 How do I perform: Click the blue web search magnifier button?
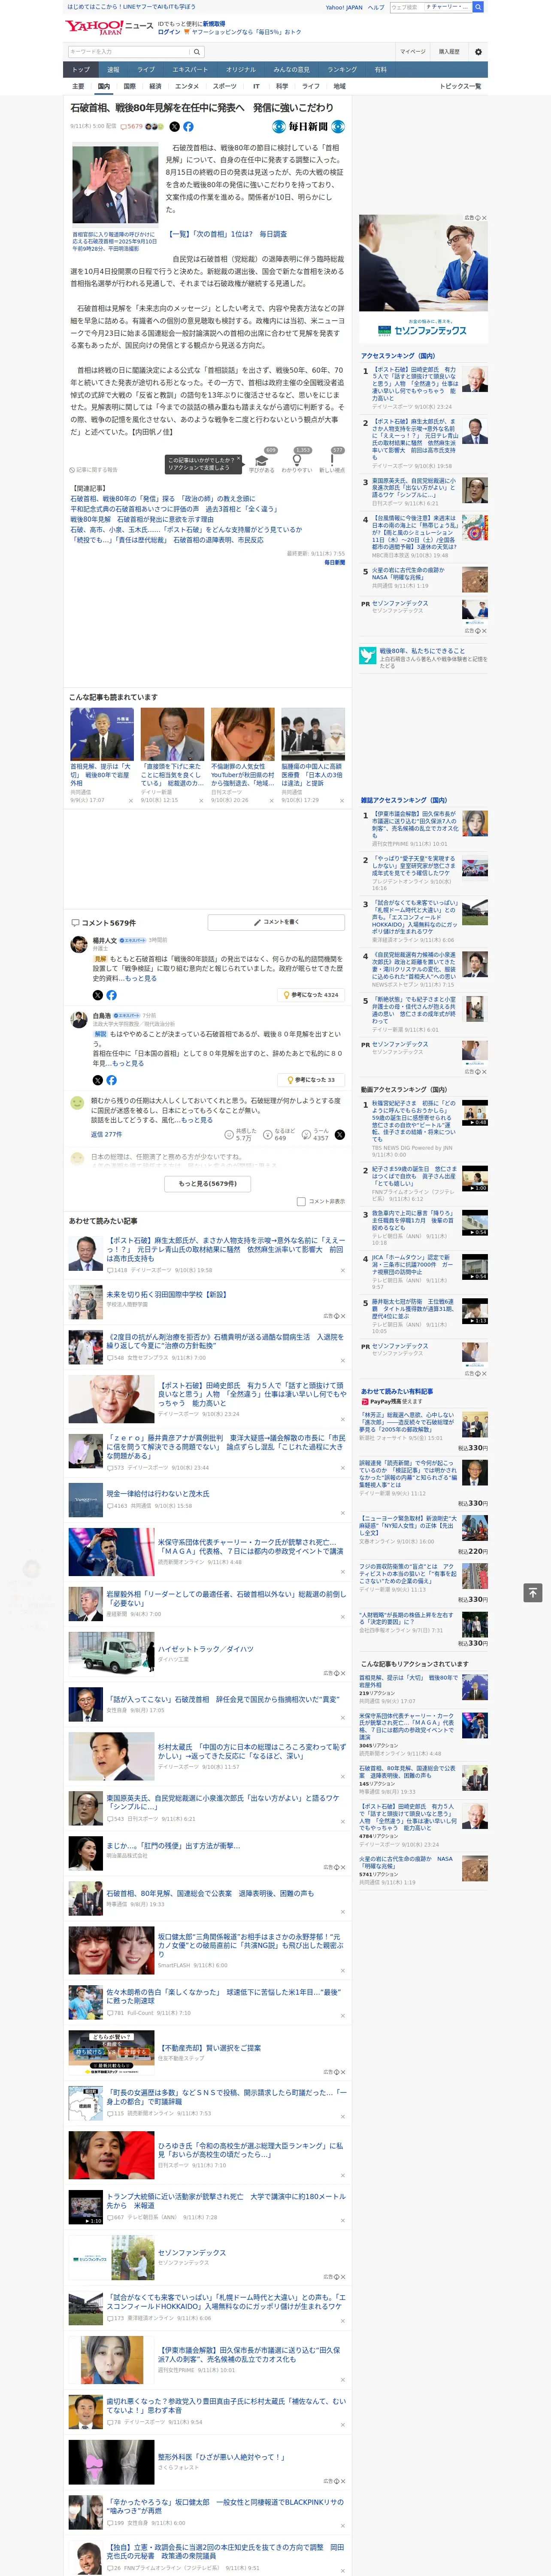pyautogui.click(x=478, y=7)
